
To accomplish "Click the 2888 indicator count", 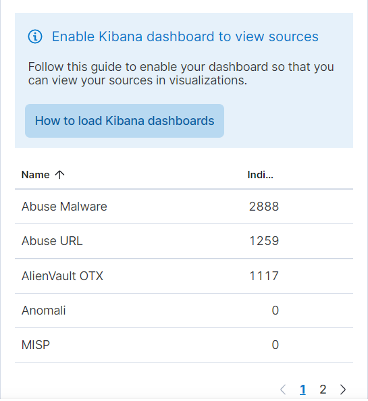I will [x=264, y=207].
